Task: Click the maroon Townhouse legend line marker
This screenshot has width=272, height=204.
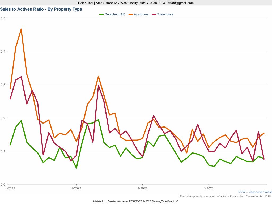Action: pyautogui.click(x=154, y=14)
